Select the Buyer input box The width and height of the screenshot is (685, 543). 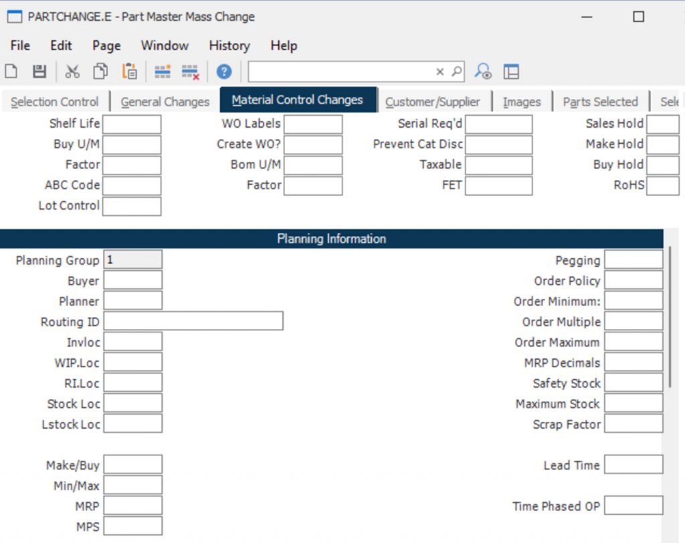133,280
